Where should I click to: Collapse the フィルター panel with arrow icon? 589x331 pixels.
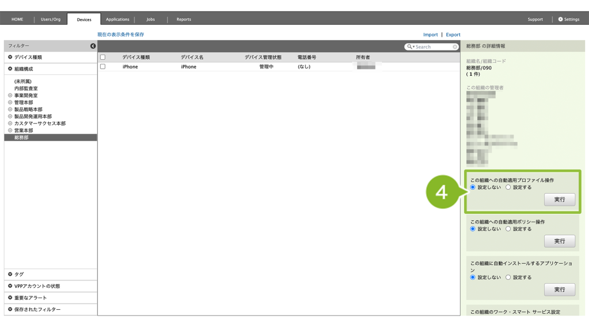click(x=93, y=46)
